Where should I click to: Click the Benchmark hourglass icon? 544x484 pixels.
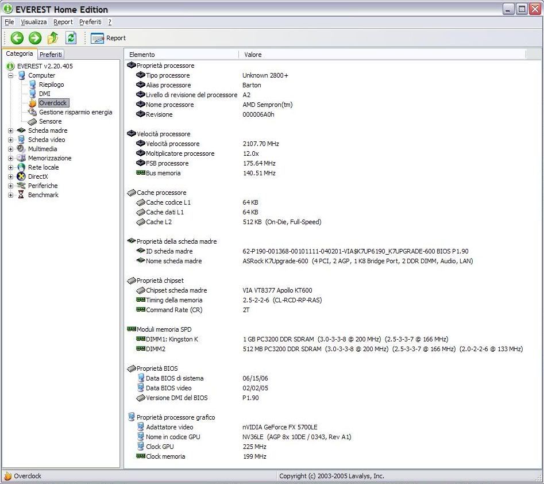[21, 195]
